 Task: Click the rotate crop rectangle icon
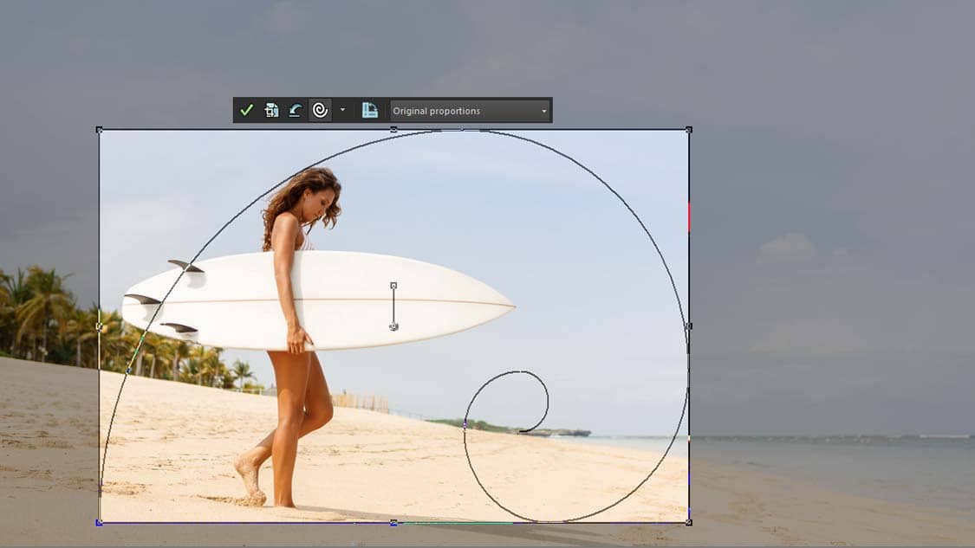click(x=370, y=111)
